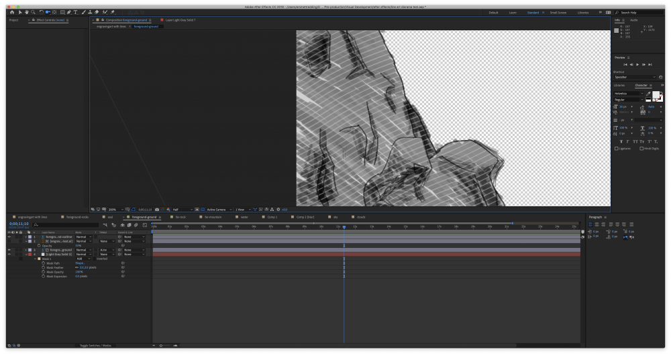Image resolution: width=671 pixels, height=355 pixels.
Task: Select the Rectangle shape tool
Action: click(62, 12)
